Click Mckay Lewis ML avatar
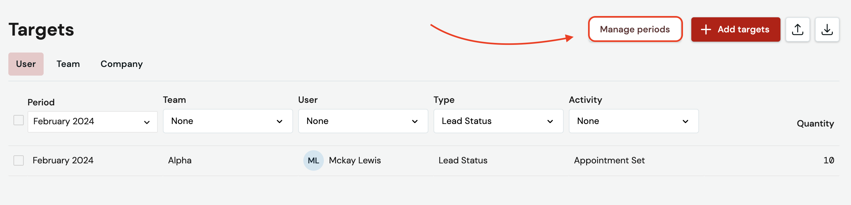This screenshot has width=851, height=205. [x=313, y=160]
